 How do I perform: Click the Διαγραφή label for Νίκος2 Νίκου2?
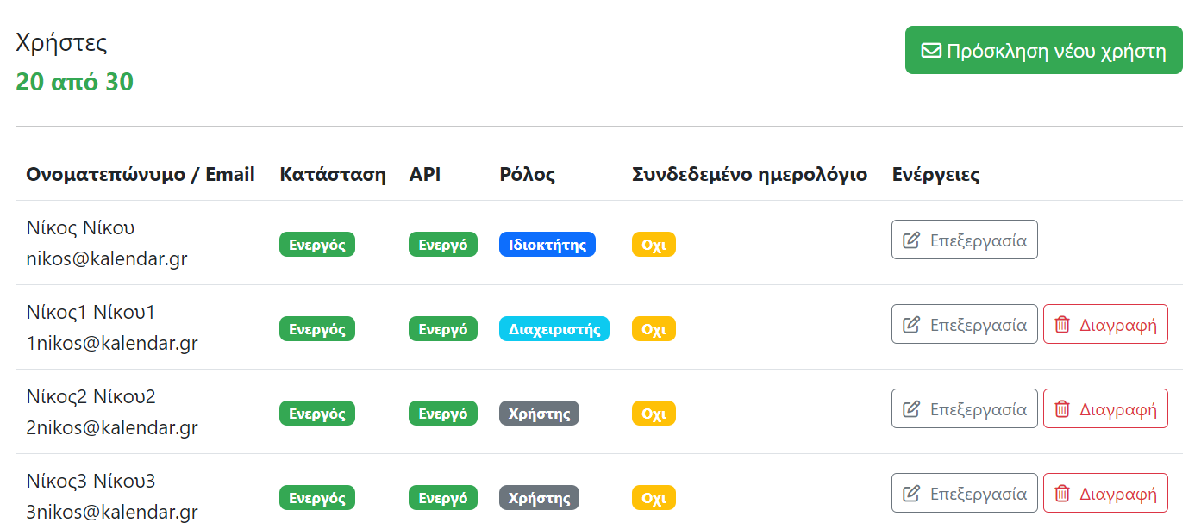(1118, 409)
